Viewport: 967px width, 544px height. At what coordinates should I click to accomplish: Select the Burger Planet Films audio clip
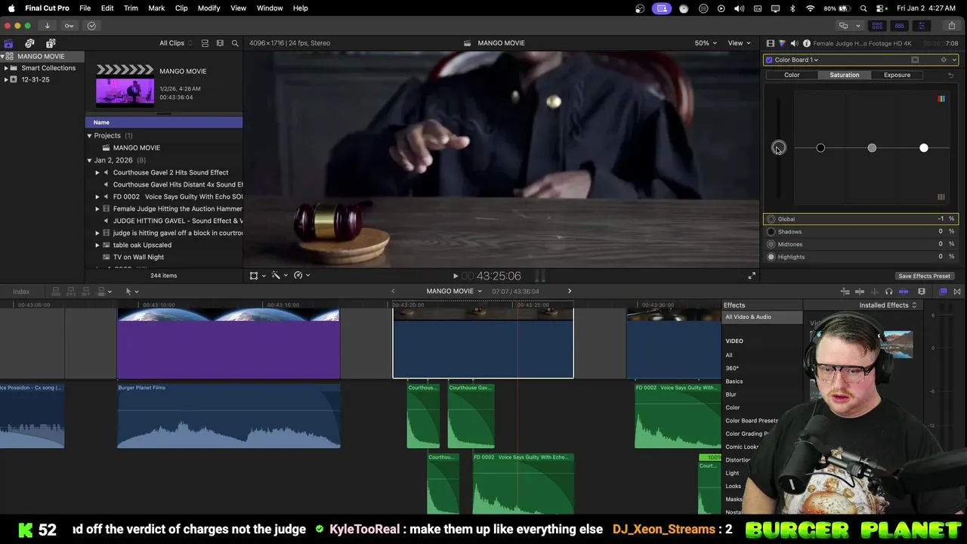click(228, 416)
